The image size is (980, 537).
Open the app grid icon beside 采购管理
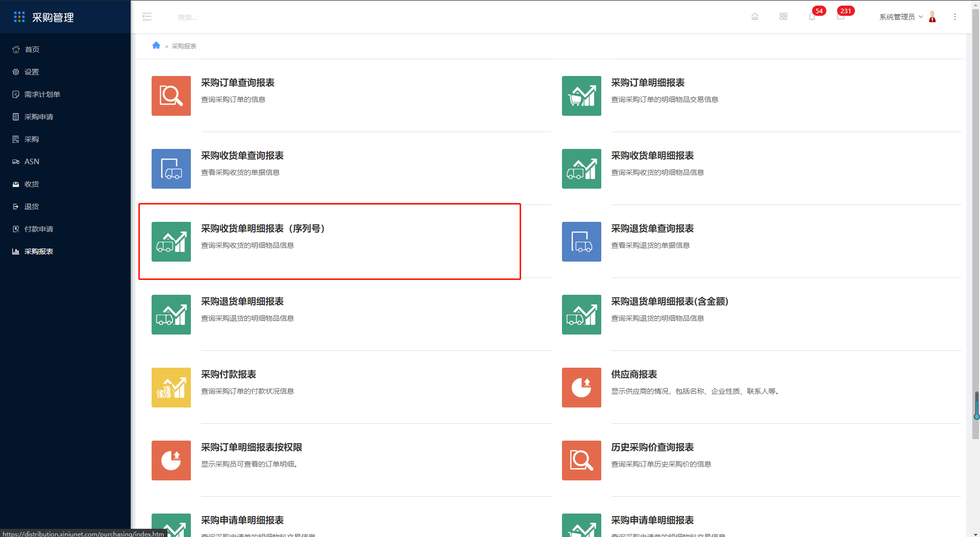[19, 17]
